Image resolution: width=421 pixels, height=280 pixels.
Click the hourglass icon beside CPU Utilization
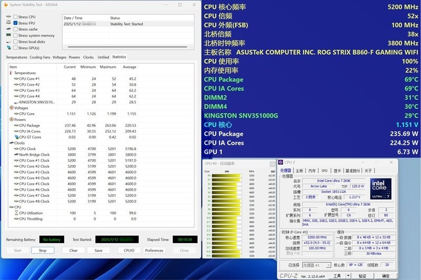[x=16, y=213]
